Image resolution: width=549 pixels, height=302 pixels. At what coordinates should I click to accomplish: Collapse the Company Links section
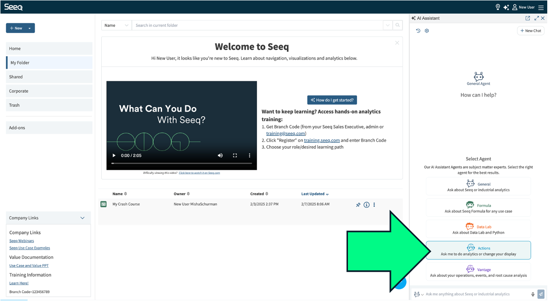pos(82,218)
